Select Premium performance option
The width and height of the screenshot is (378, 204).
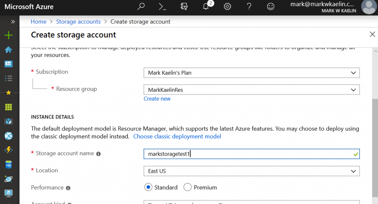(x=188, y=187)
